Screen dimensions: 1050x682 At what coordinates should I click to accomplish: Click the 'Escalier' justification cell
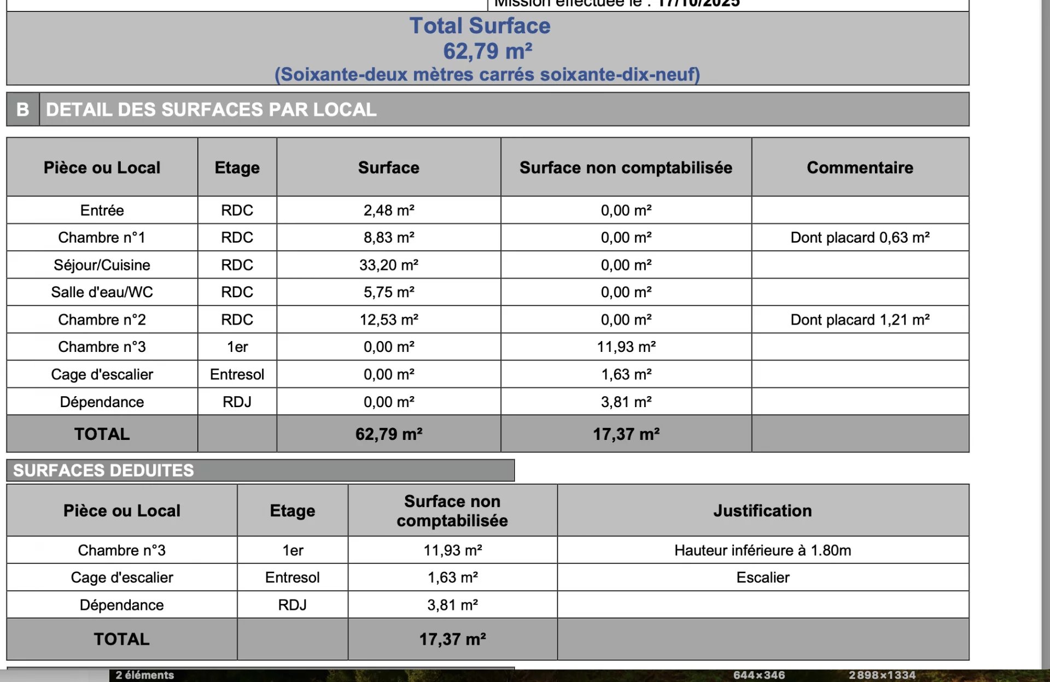762,578
